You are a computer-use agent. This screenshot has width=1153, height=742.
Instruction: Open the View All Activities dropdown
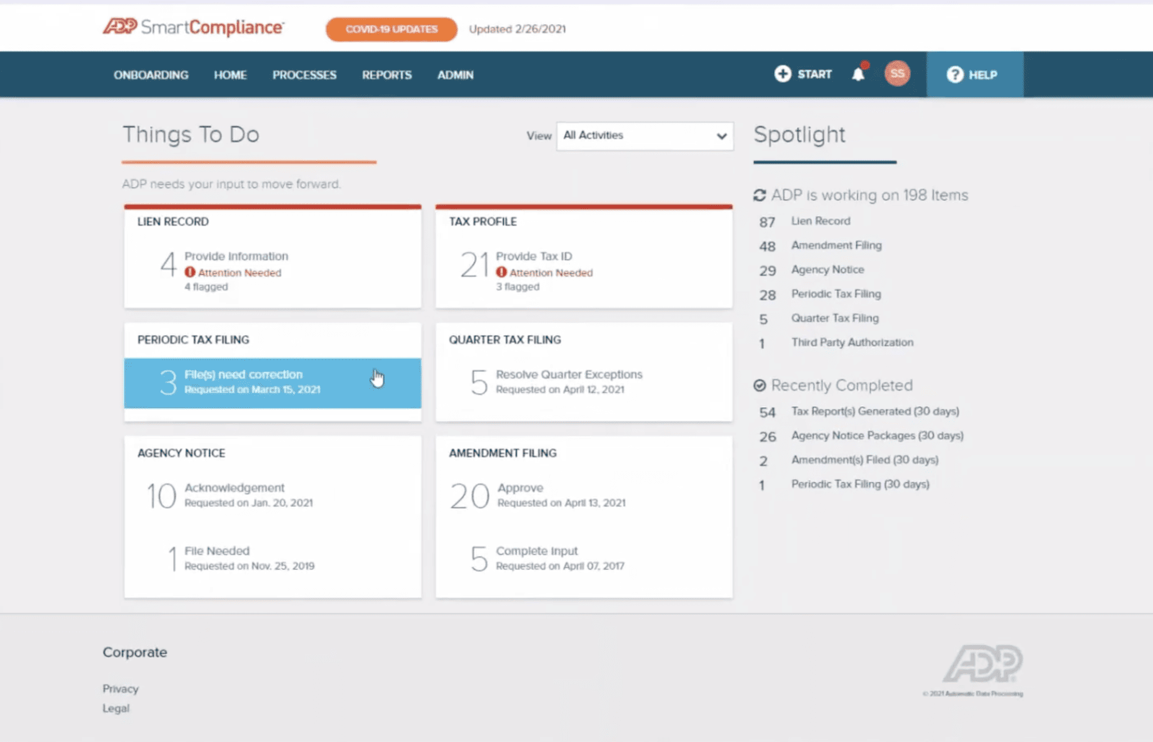coord(644,136)
